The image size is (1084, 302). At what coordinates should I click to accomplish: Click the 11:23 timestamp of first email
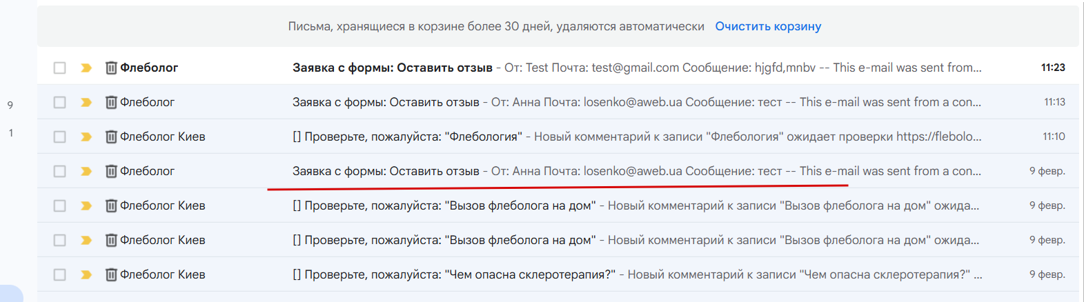pyautogui.click(x=1053, y=68)
